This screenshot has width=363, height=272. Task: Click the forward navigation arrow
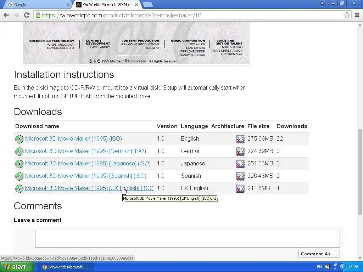(x=16, y=15)
